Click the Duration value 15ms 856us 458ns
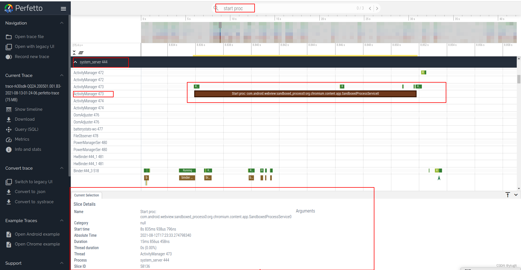This screenshot has height=270, width=521. click(155, 242)
